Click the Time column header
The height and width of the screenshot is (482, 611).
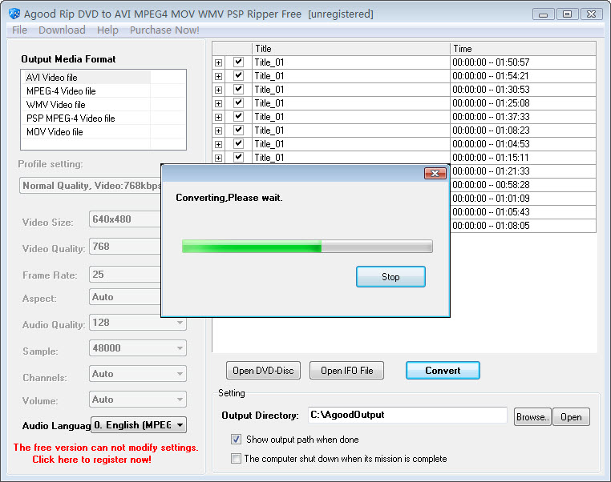click(x=523, y=49)
